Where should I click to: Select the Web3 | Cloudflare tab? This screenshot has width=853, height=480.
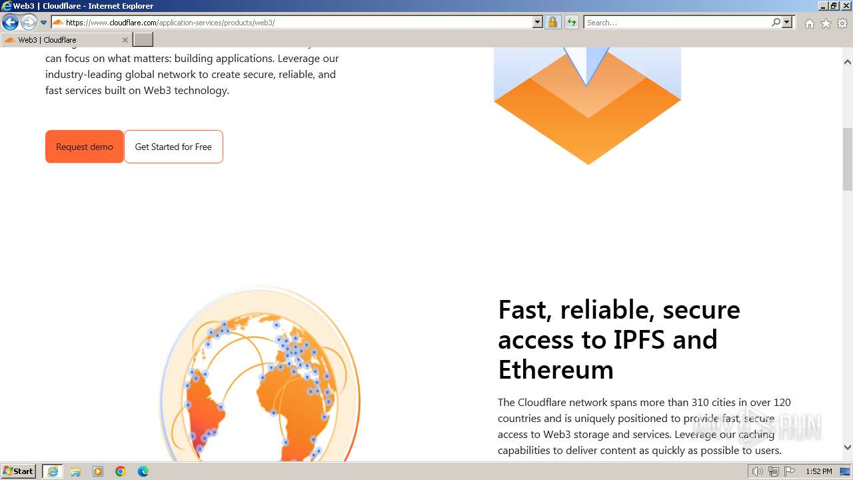point(66,40)
